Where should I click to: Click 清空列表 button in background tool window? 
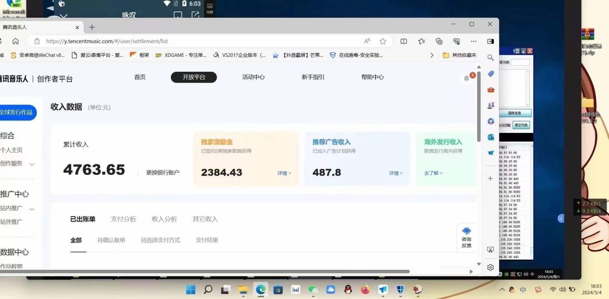(521, 125)
